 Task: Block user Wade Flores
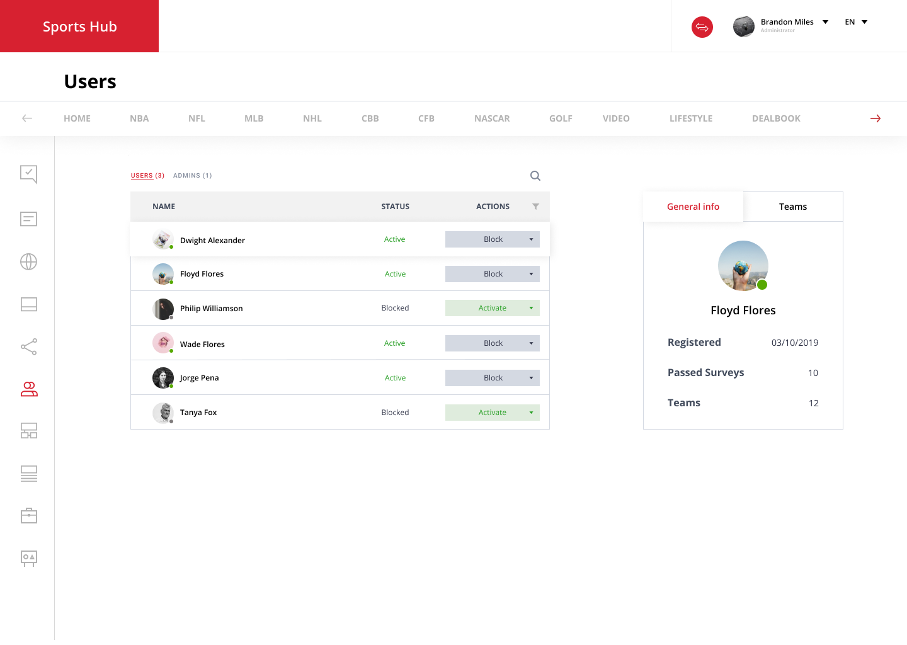point(493,343)
